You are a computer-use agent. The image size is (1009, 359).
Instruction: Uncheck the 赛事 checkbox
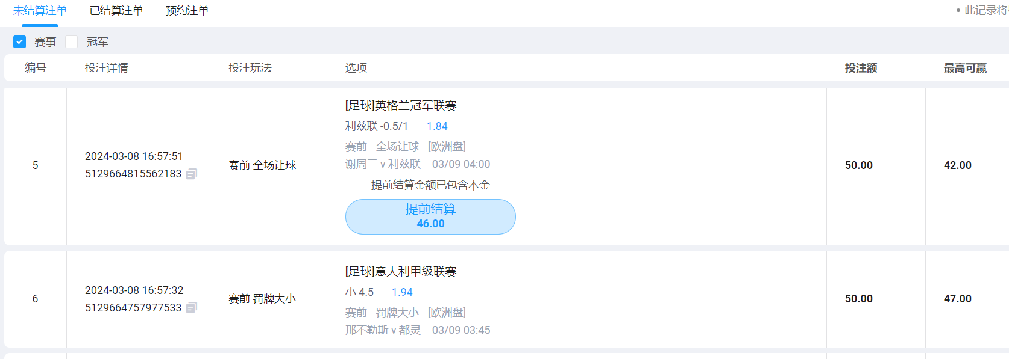20,42
